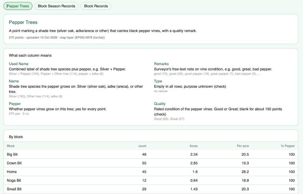
Task: Click per-acre value 18.9 in Noga Bit row
Action: pyautogui.click(x=245, y=180)
